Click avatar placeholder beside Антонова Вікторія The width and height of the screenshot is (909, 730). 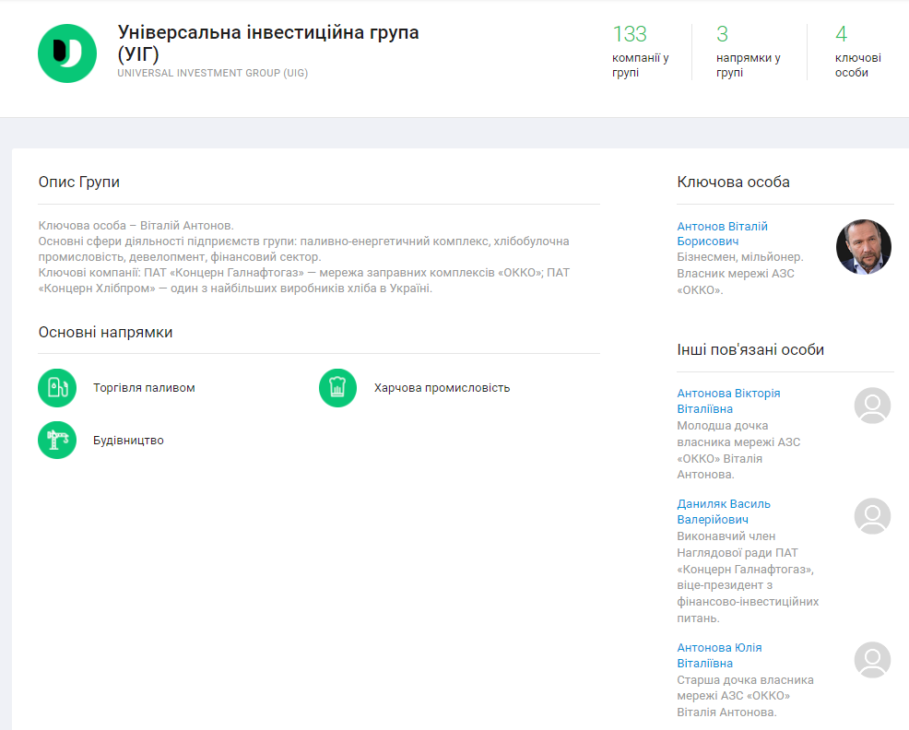click(x=872, y=406)
